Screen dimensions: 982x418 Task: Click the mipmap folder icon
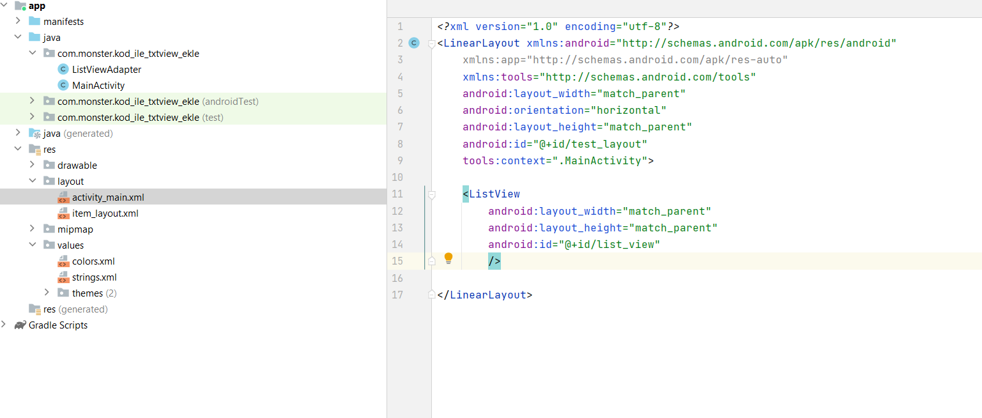coord(49,229)
